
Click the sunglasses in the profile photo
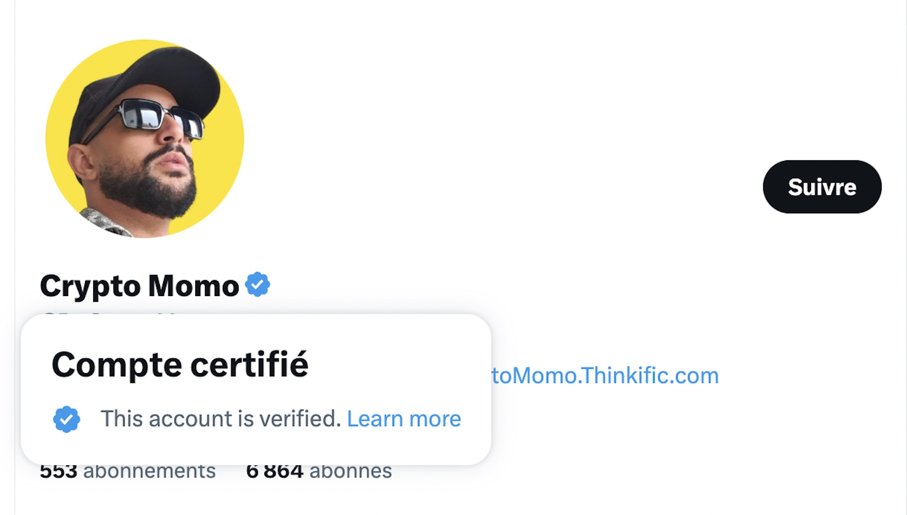162,118
